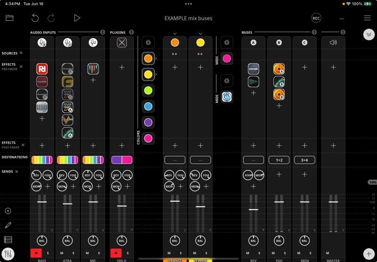This screenshot has width=377, height=262.
Task: Open the master output speaker icon
Action: [x=333, y=42]
